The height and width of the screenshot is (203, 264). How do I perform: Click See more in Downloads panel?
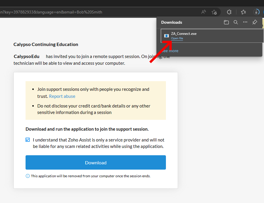coord(170,51)
